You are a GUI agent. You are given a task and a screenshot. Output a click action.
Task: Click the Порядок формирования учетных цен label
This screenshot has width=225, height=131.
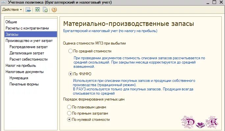pos(94,99)
